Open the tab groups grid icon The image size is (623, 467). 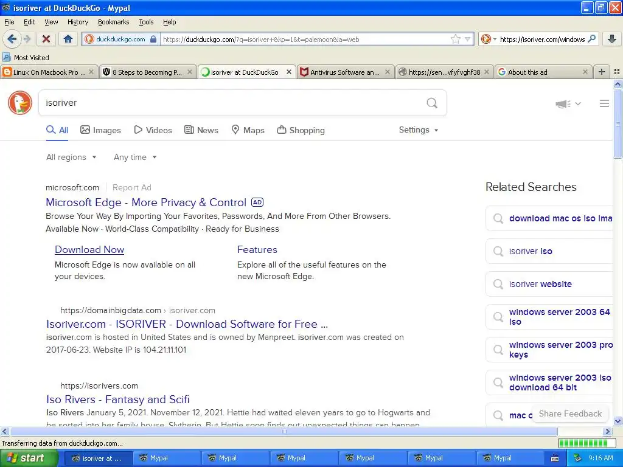(x=617, y=72)
